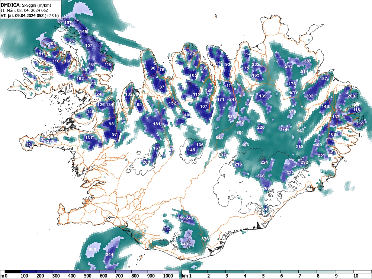372x279 pixels.
Task: Click the "98" visibility value on the map
Action: pos(111,124)
